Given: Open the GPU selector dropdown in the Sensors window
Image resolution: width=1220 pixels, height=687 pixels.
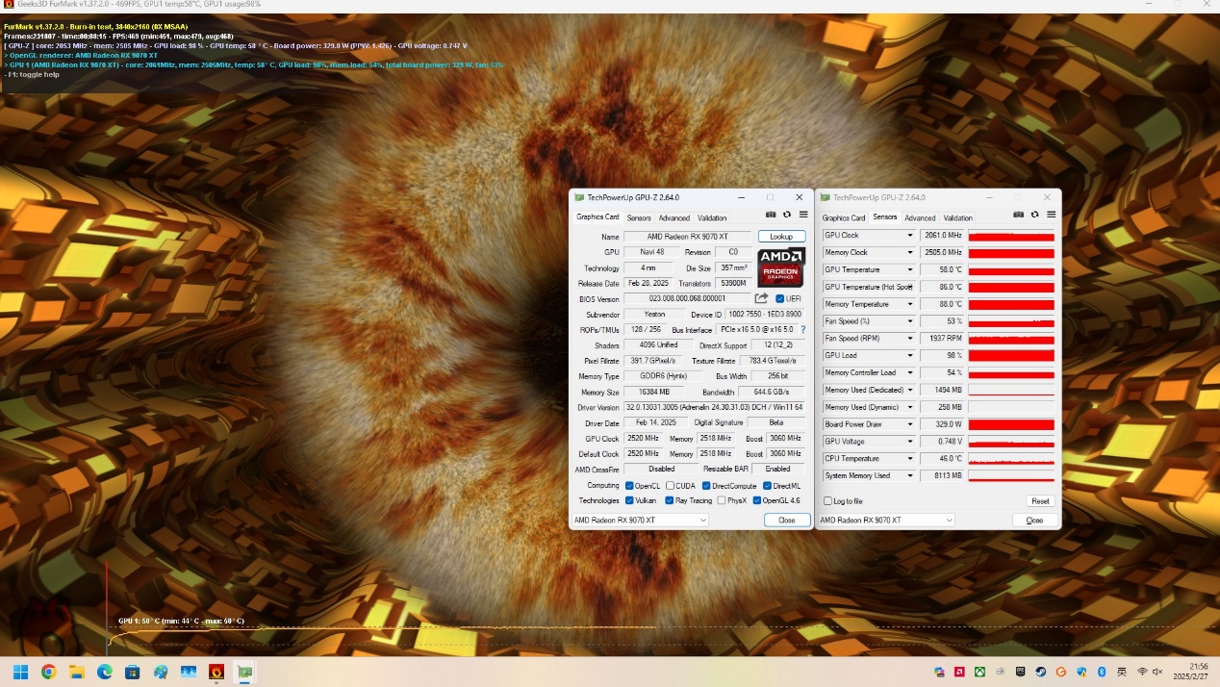Looking at the screenshot, I should 886,520.
